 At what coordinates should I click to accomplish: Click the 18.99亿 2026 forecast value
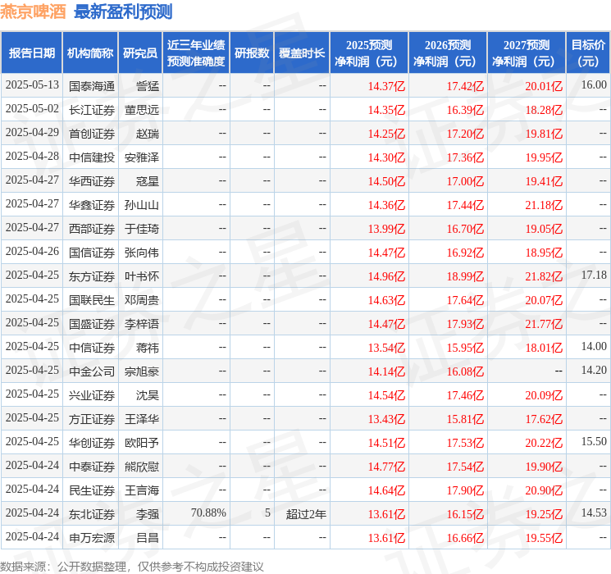[465, 276]
